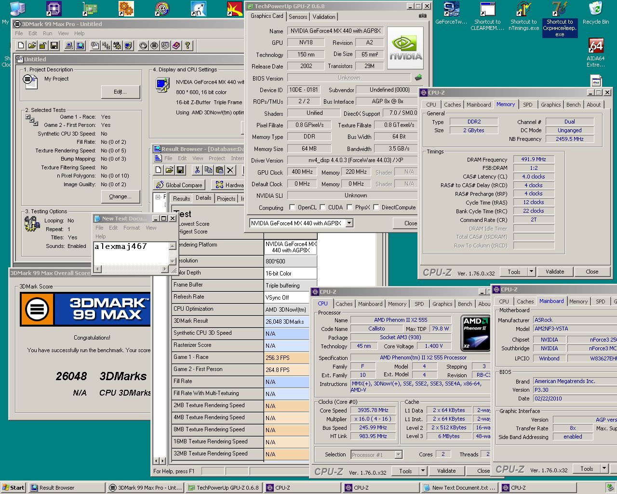Click the Start button on the taskbar
617x494 pixels.
13,488
